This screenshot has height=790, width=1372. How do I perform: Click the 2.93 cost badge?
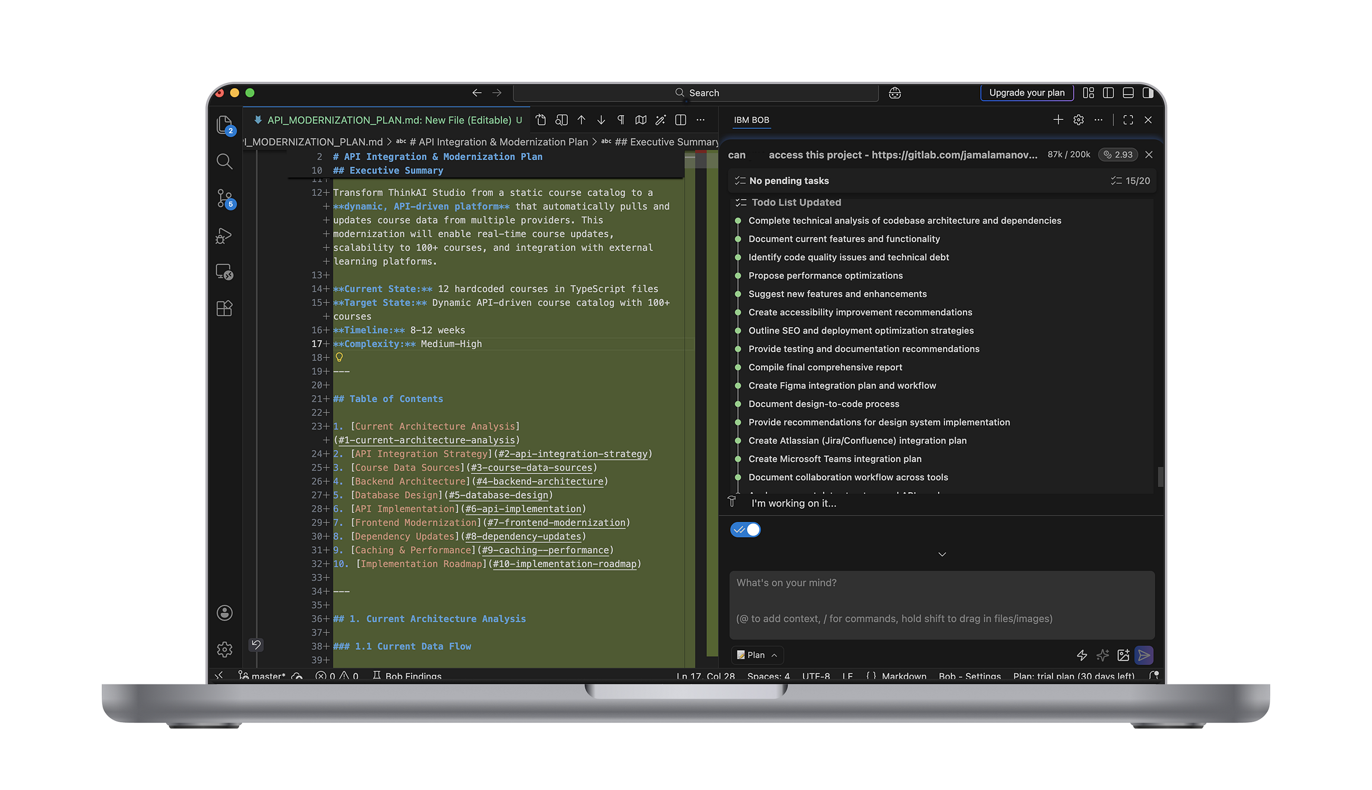pyautogui.click(x=1118, y=155)
